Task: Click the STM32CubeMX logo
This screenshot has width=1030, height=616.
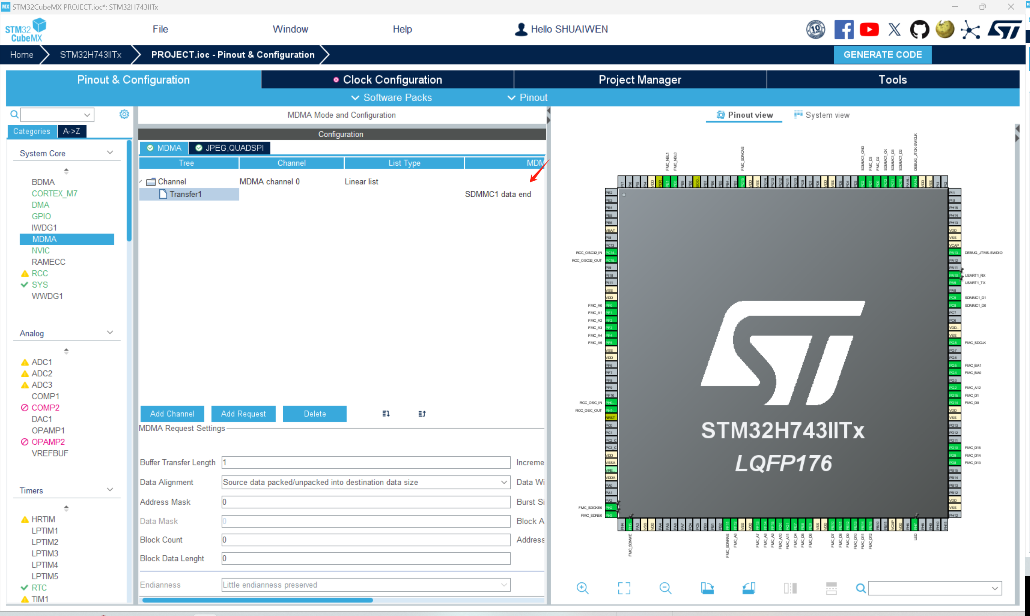Action: point(26,30)
